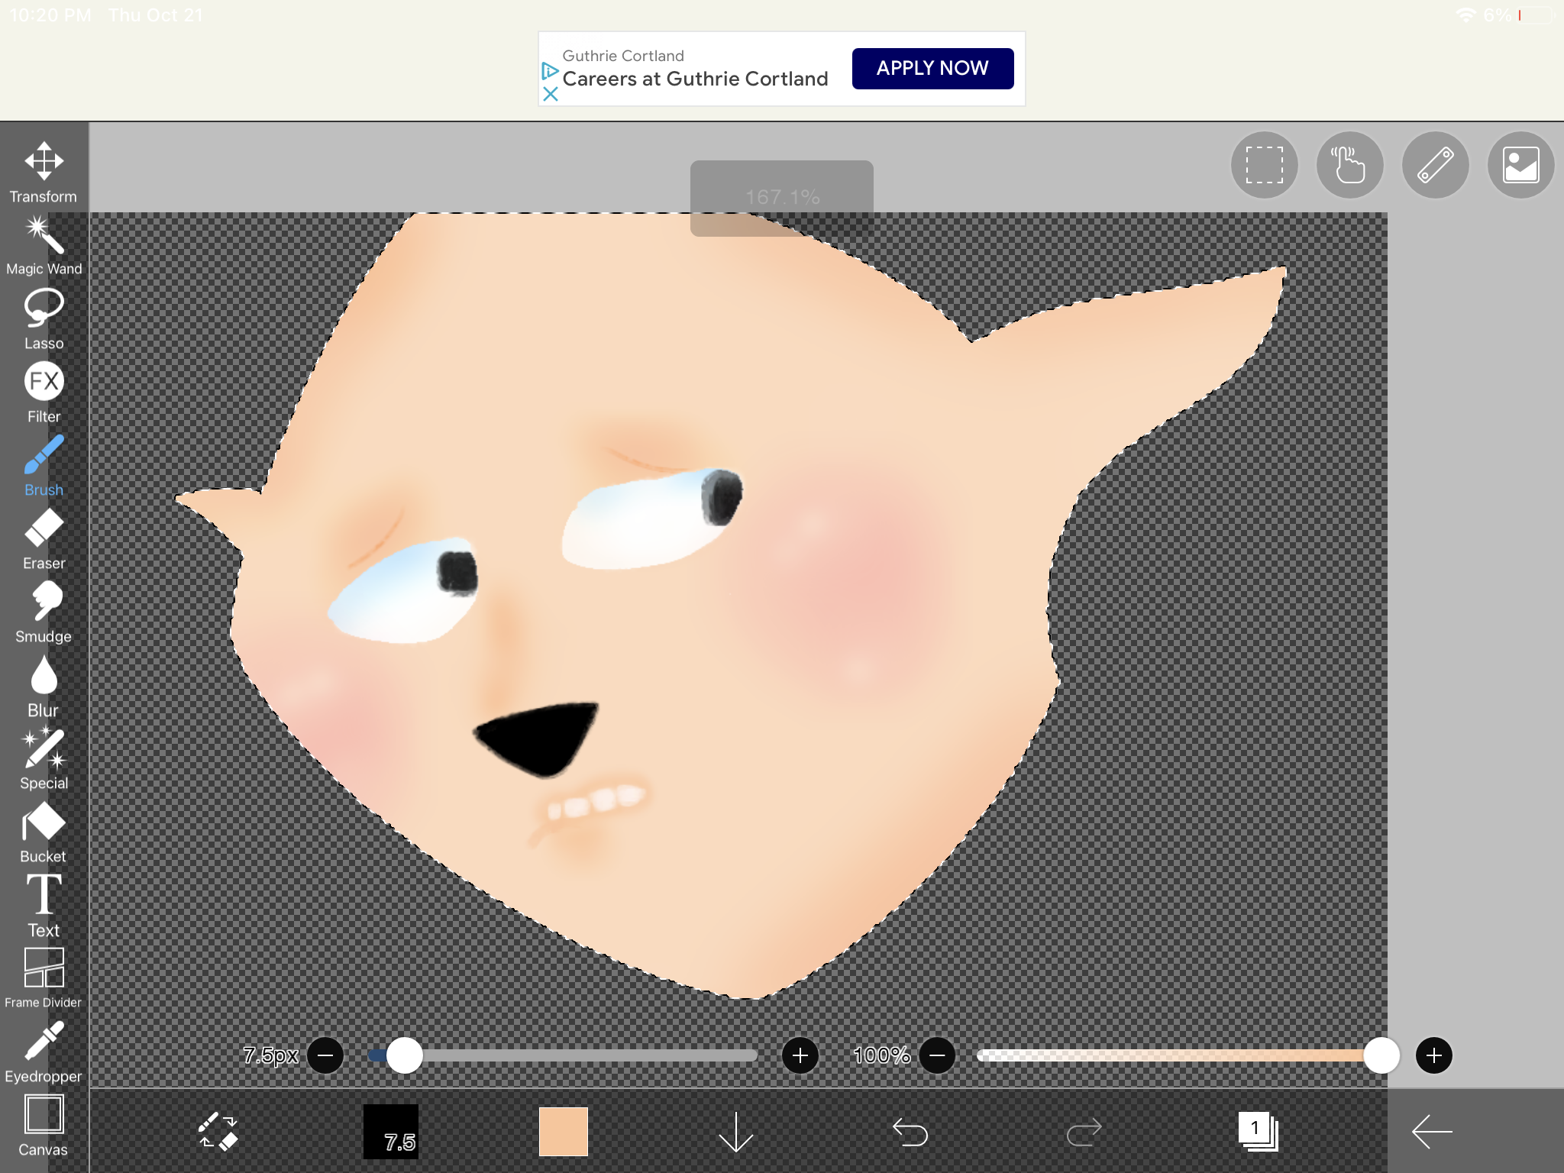Open brush settings 7.5 thumbnail

point(391,1131)
